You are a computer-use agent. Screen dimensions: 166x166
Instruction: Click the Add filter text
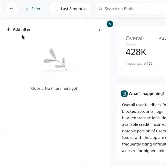tap(22, 29)
